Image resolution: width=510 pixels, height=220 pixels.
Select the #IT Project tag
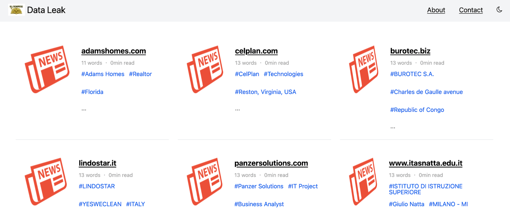click(x=303, y=186)
